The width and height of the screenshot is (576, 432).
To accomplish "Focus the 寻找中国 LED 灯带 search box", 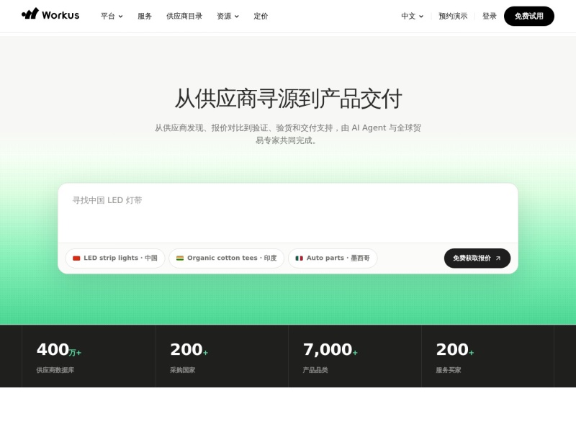I will click(x=288, y=213).
